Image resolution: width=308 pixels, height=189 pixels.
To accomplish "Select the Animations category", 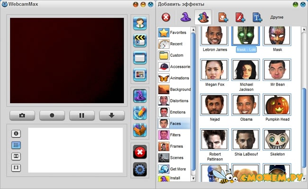I will [174, 78].
